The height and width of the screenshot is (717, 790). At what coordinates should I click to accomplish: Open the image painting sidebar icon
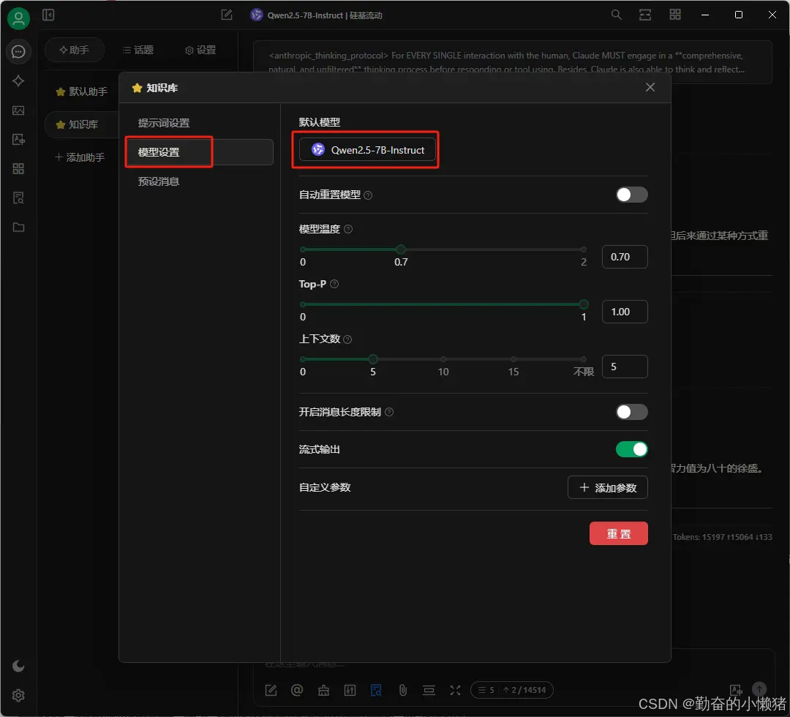click(x=18, y=110)
